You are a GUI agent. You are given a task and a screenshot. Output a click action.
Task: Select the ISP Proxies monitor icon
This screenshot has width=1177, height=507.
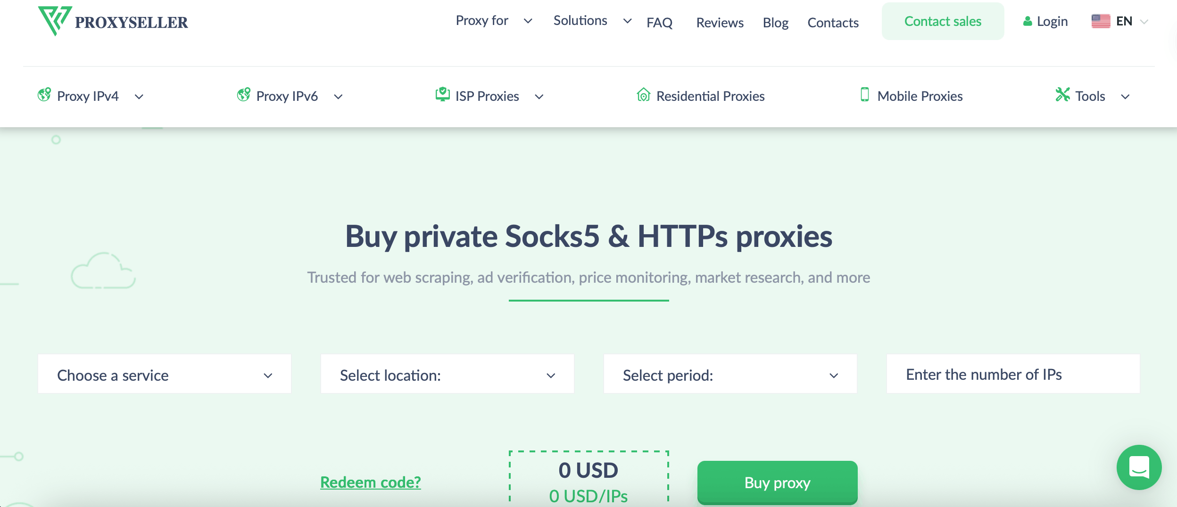pos(442,95)
